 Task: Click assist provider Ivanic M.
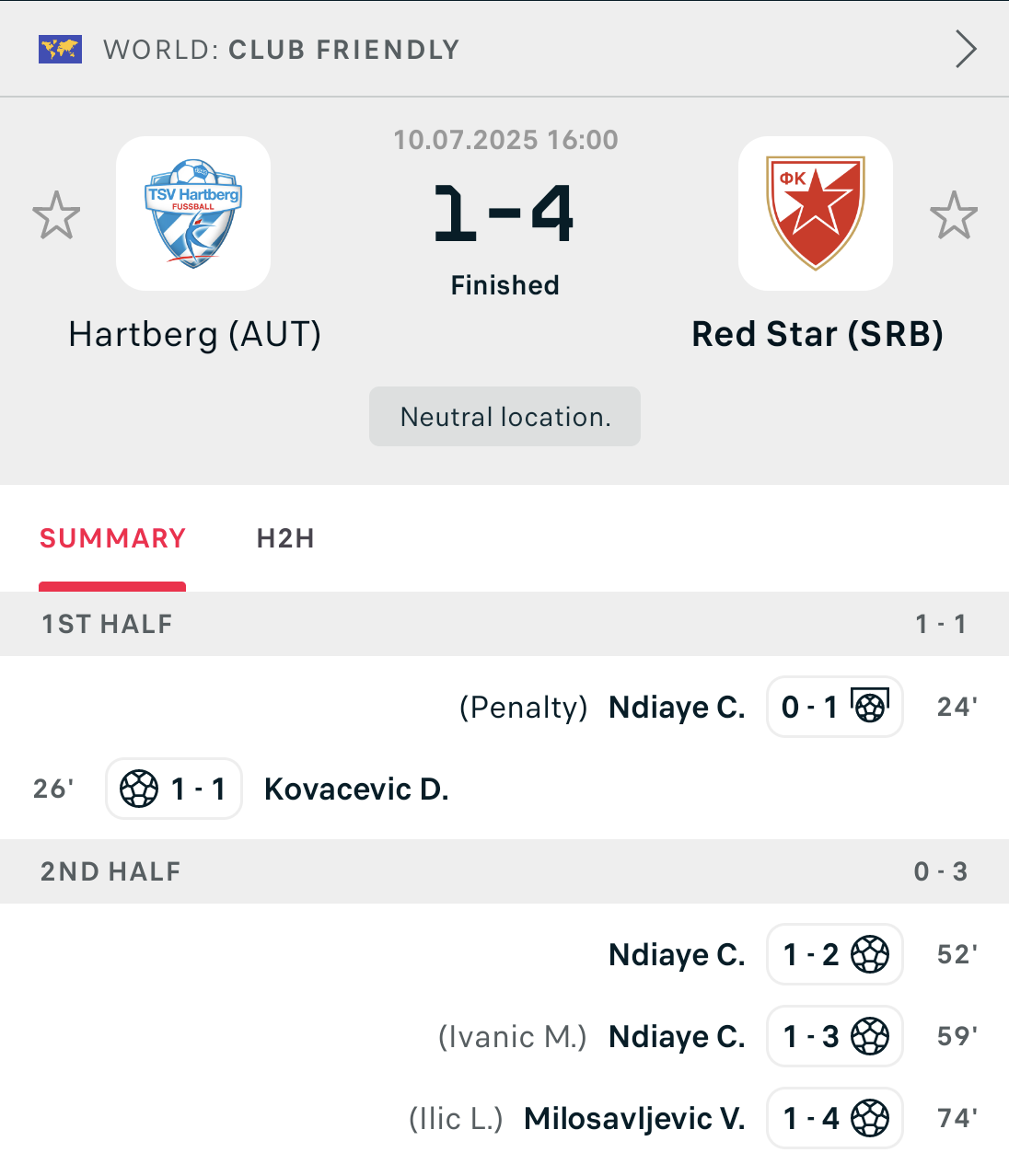[x=512, y=1037]
